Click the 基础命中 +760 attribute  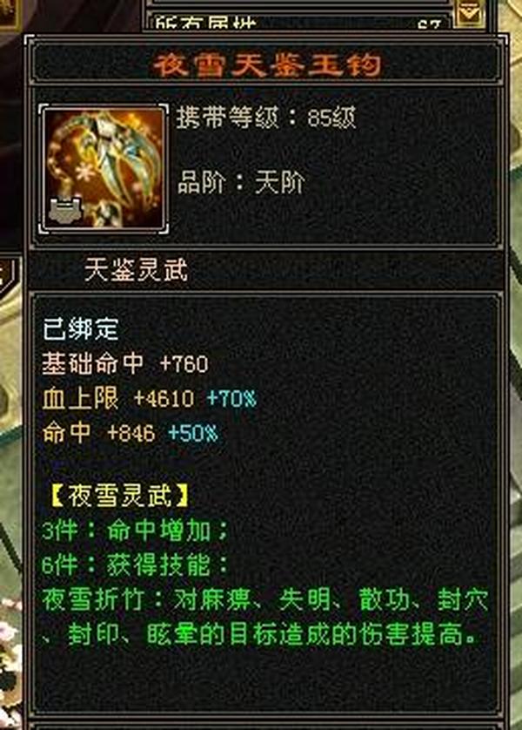click(x=125, y=363)
